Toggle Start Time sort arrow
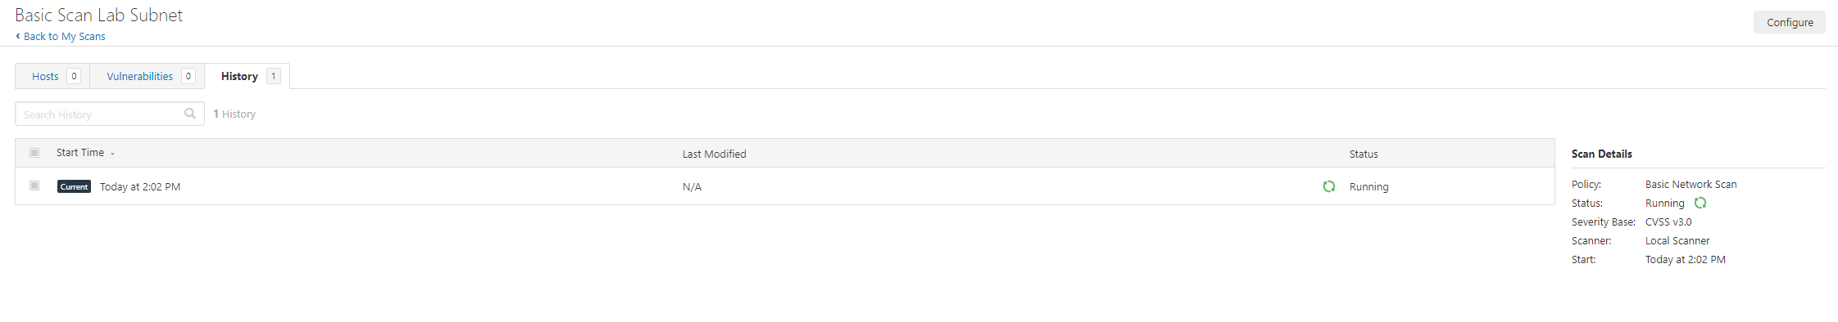The width and height of the screenshot is (1838, 322). point(112,154)
